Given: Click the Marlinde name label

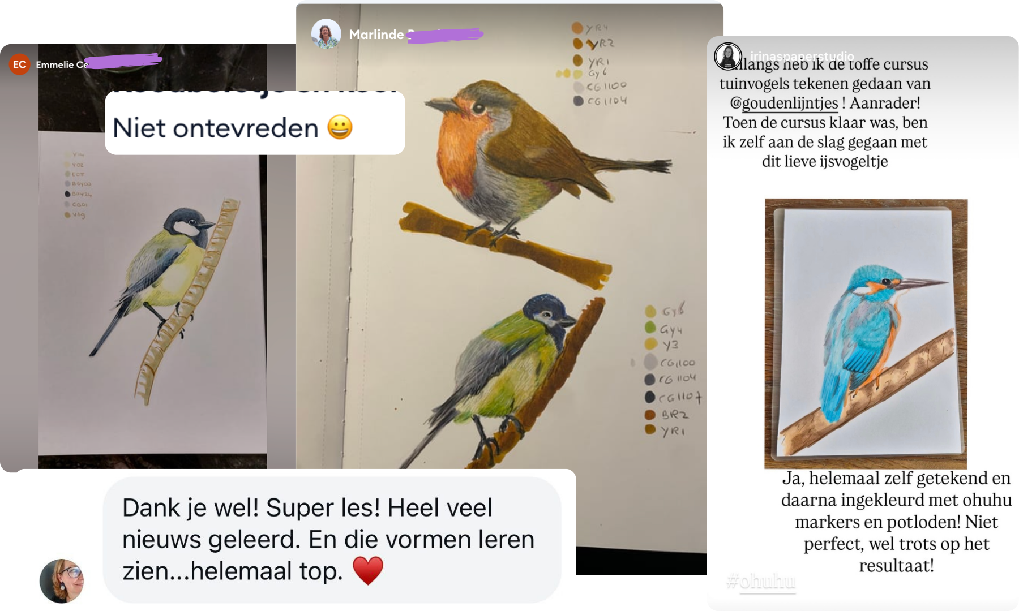Looking at the screenshot, I should [x=376, y=35].
